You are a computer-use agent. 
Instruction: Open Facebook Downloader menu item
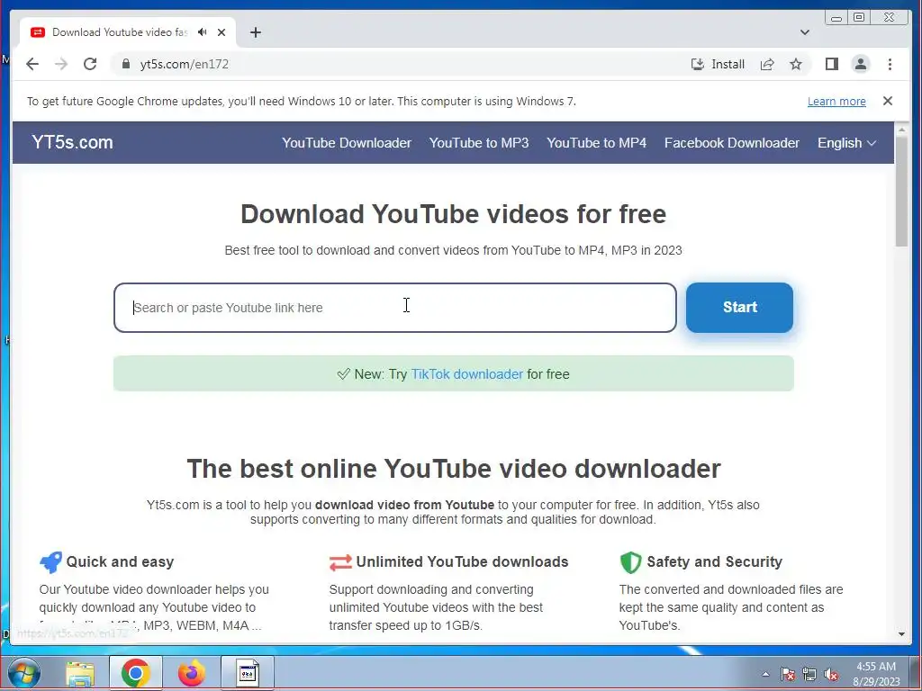click(731, 143)
